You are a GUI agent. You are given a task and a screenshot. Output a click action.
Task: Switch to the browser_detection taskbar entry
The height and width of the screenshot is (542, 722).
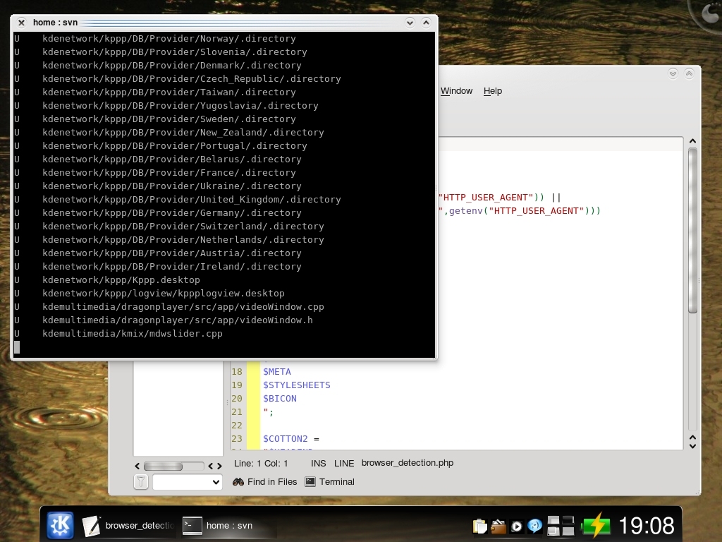[128, 525]
